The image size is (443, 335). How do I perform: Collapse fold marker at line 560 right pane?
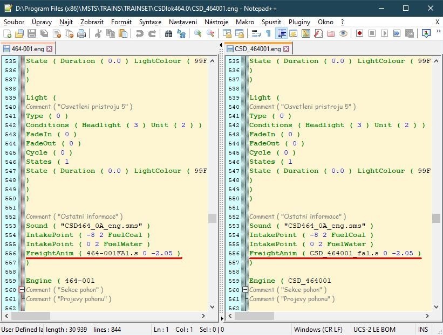[x=245, y=290]
